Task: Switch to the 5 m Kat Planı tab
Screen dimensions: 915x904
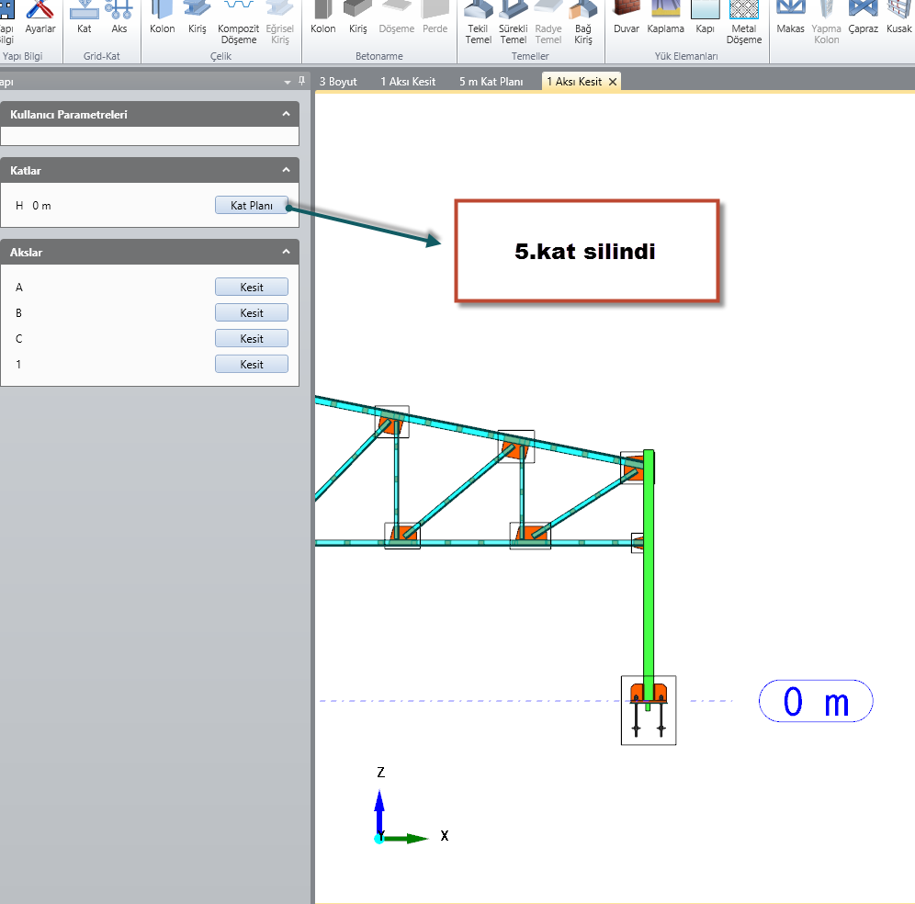Action: 491,82
